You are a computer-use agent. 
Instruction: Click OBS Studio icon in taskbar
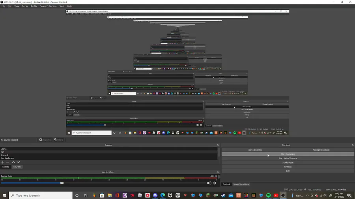[283, 195]
